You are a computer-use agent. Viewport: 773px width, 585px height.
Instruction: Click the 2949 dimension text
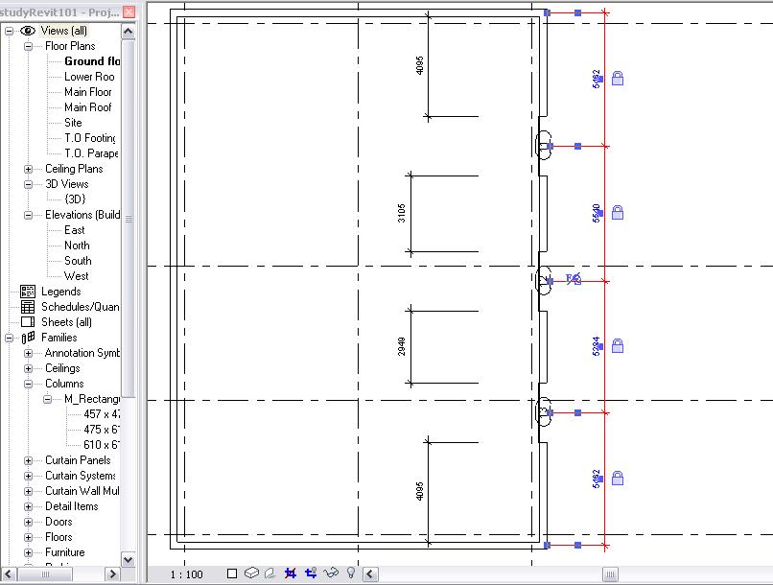click(401, 346)
